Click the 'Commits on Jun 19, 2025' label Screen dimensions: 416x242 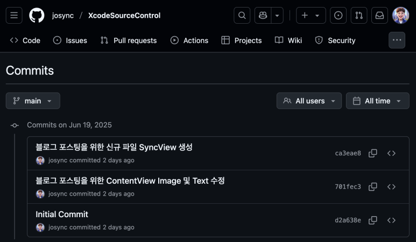point(69,125)
